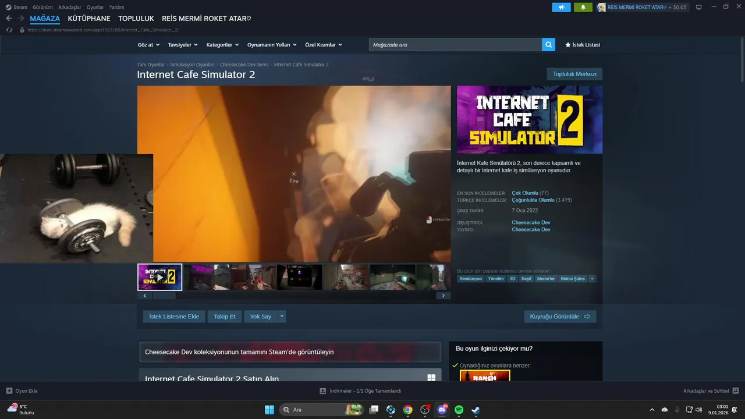The image size is (745, 419).
Task: Open friends chat icon bottom right
Action: [736, 391]
